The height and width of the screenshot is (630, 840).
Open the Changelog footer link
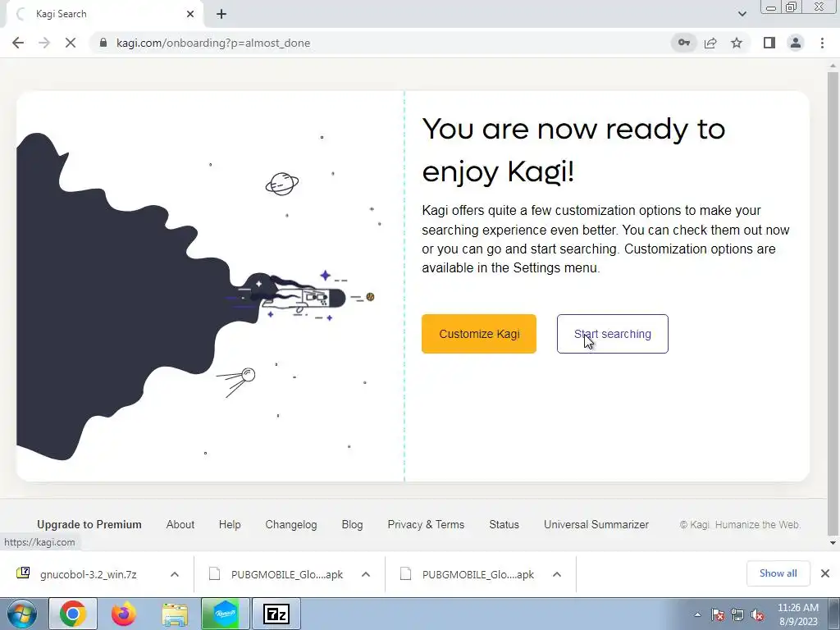click(291, 524)
